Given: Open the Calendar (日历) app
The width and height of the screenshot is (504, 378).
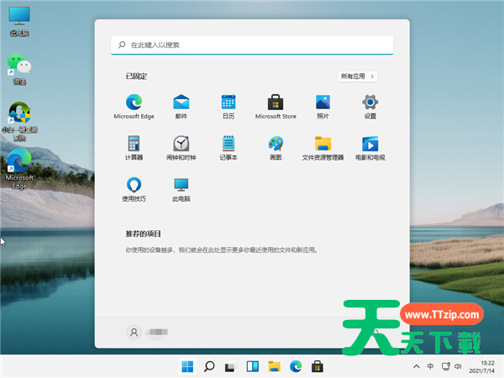Looking at the screenshot, I should tap(228, 107).
